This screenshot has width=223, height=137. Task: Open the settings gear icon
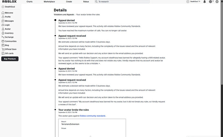(x=217, y=2)
